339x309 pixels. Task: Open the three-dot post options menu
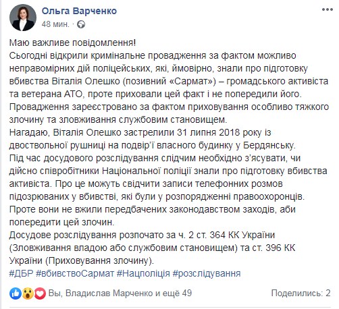(328, 9)
